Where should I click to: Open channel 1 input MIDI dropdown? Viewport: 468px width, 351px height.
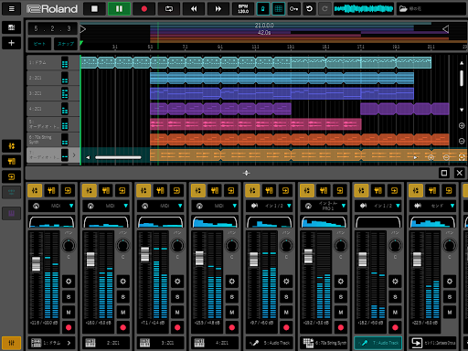click(51, 206)
